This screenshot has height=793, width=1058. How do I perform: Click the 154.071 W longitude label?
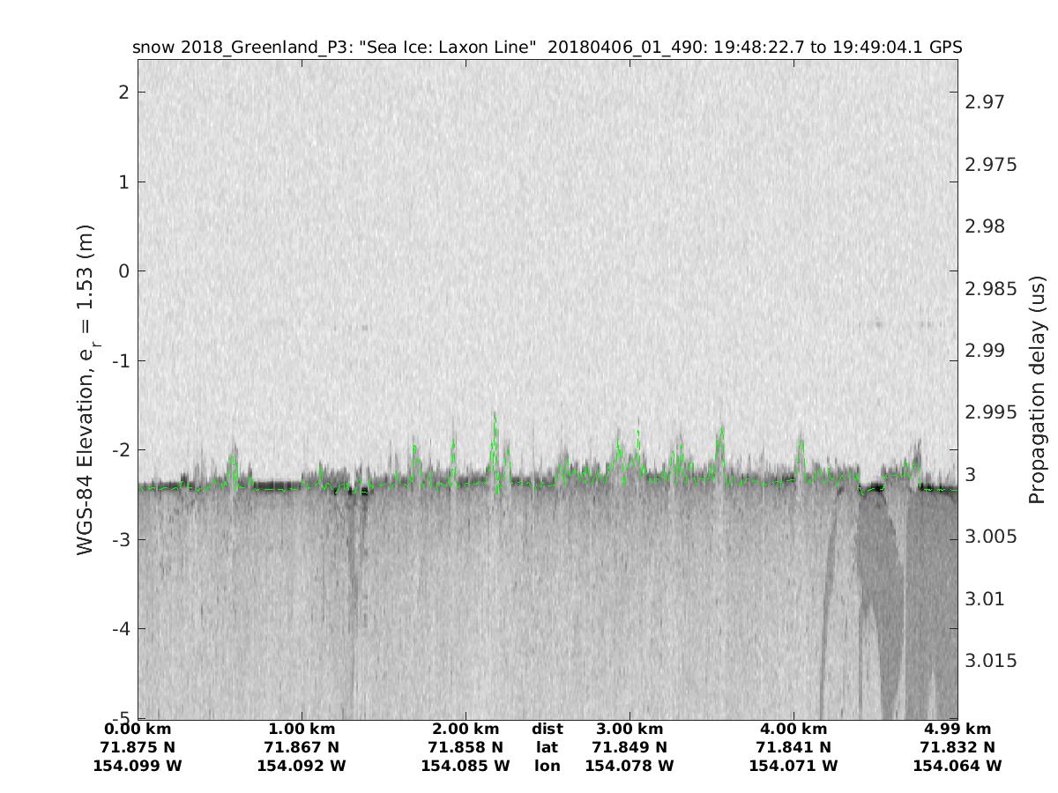pyautogui.click(x=793, y=766)
